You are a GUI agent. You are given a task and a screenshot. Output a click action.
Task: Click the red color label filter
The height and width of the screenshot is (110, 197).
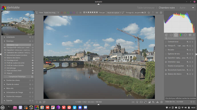click(x=62, y=13)
